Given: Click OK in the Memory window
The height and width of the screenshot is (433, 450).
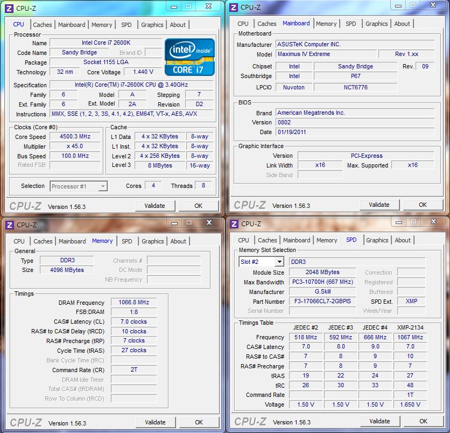Looking at the screenshot, I should (x=199, y=422).
